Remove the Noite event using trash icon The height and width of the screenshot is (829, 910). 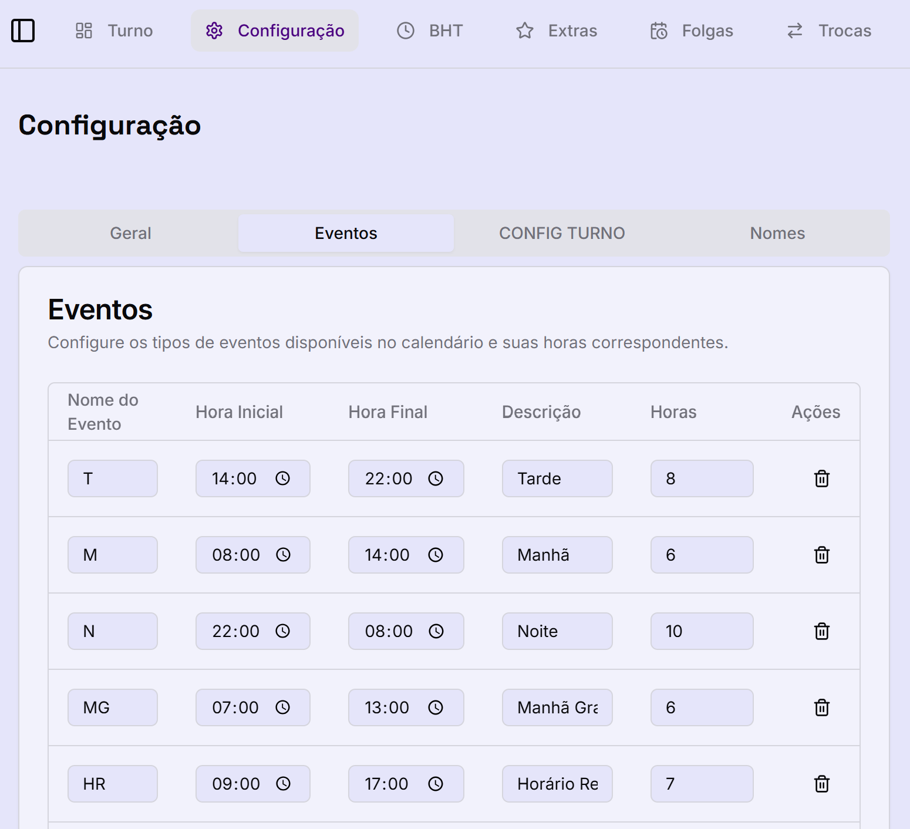point(821,631)
